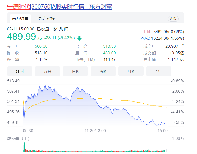Open the 宁德时代 A股实时行情 title link
The image size is (197, 154).
[x=59, y=7]
